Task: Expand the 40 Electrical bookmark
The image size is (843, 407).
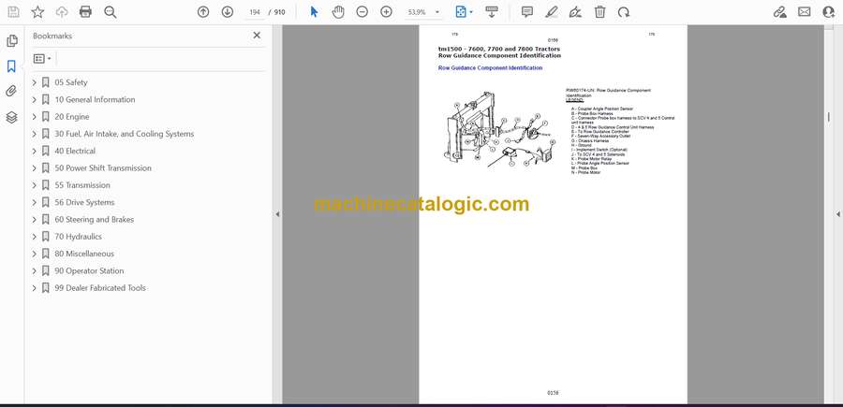Action: point(34,151)
